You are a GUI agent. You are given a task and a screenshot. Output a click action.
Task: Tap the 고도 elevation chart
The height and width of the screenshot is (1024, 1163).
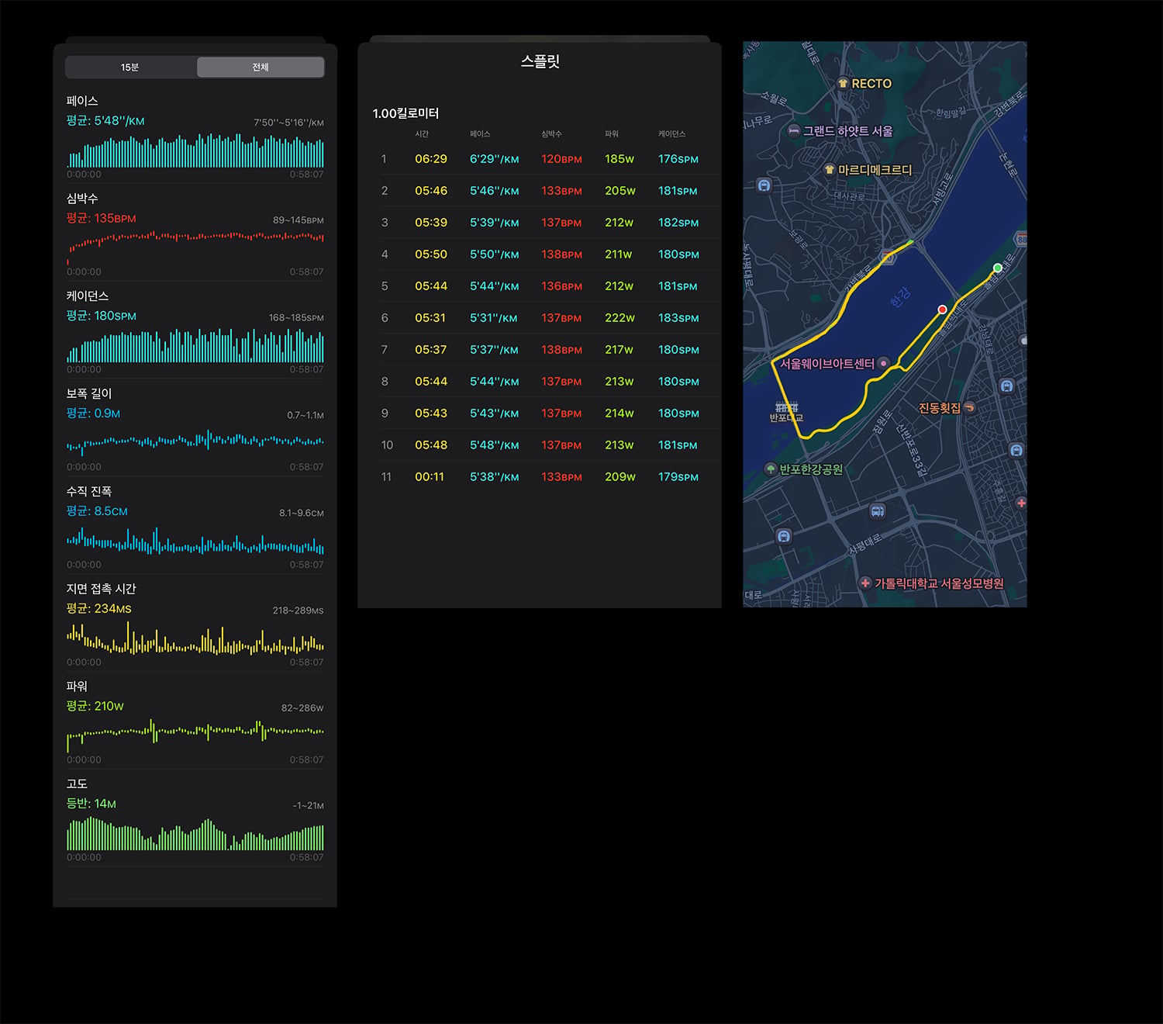point(195,834)
